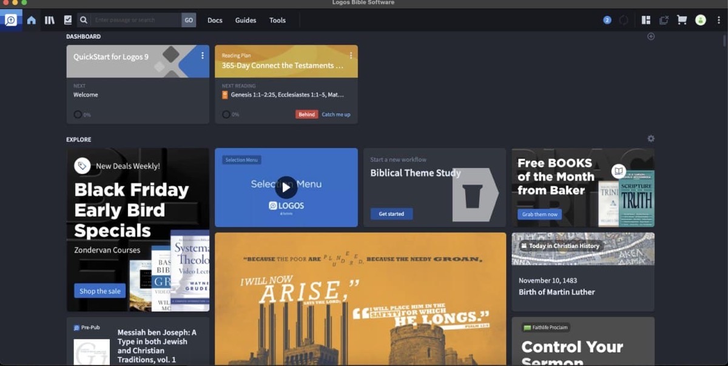
Task: Click the Catch me up link
Action: 335,115
